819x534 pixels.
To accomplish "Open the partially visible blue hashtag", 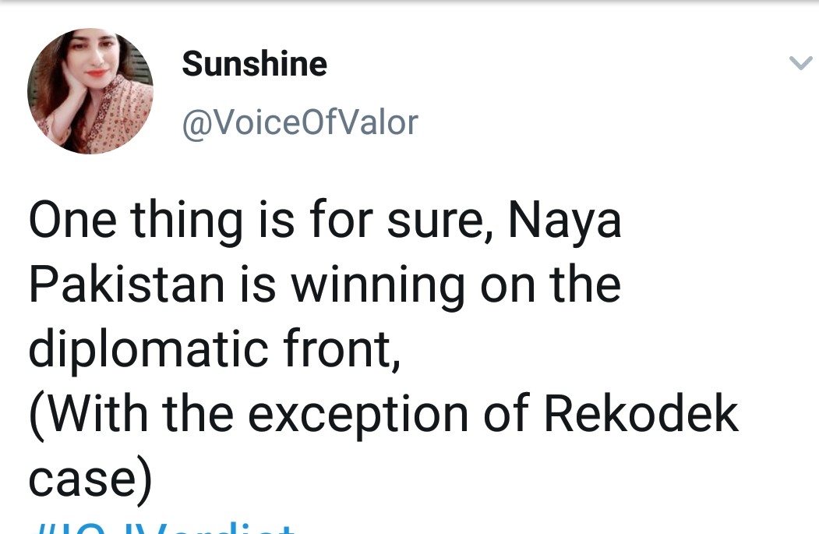I will tap(162, 527).
